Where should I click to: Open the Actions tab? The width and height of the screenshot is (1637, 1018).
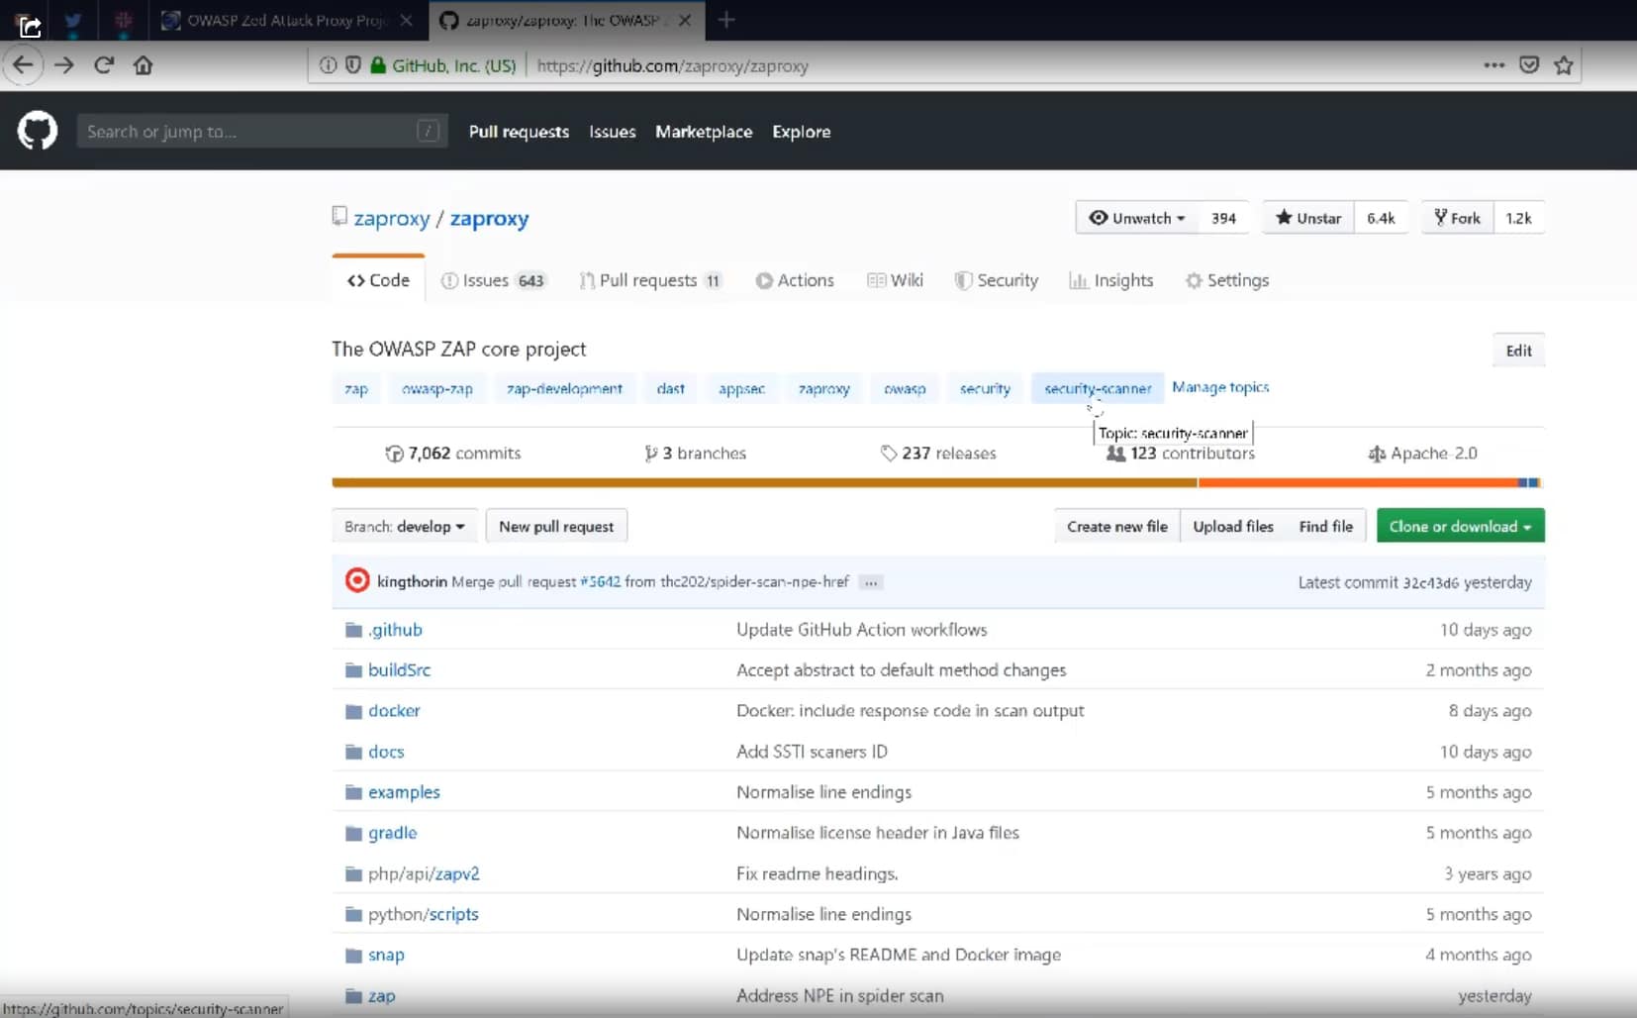(795, 280)
